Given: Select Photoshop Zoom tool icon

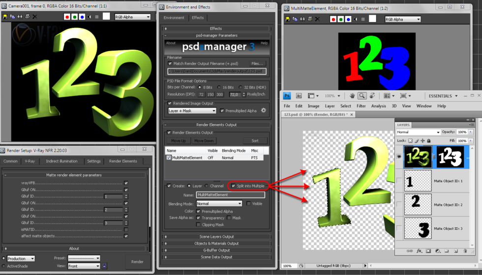Looking at the screenshot, I should [x=362, y=96].
